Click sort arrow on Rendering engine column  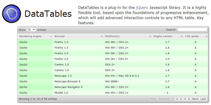point(51,36)
